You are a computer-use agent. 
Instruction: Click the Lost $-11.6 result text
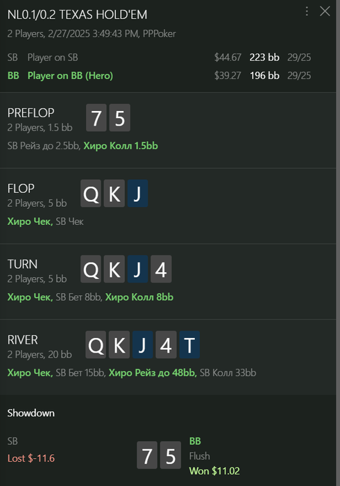click(31, 458)
